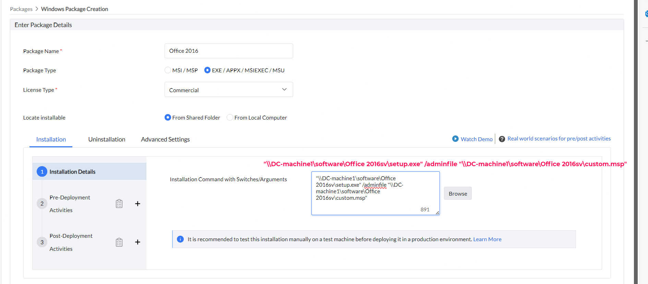Screen dimensions: 648x284
Task: Select step 3 Post-Deployment Activities
Action: [71, 242]
